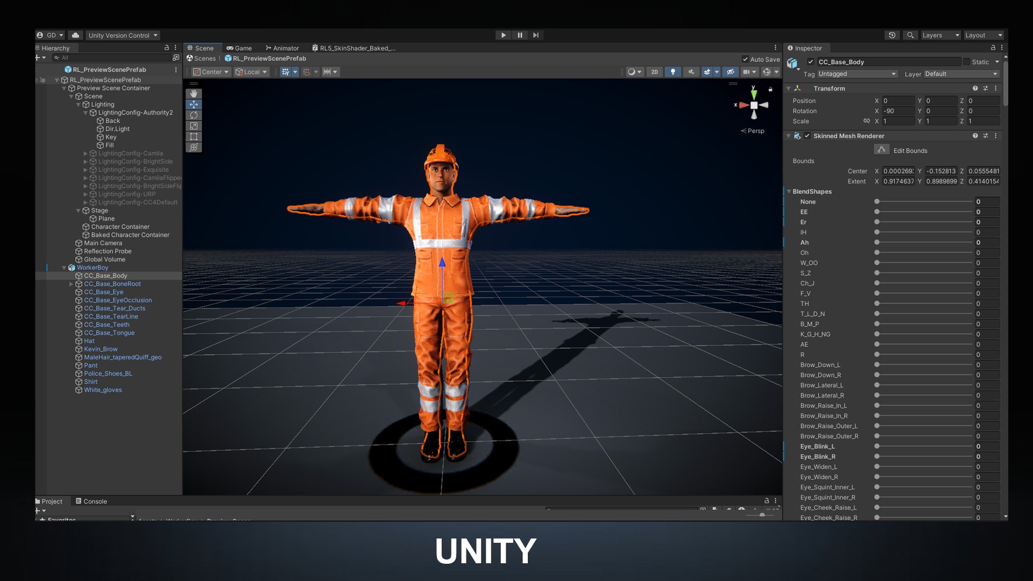This screenshot has height=581, width=1033.
Task: Open the Tag Untagged dropdown
Action: pyautogui.click(x=857, y=74)
